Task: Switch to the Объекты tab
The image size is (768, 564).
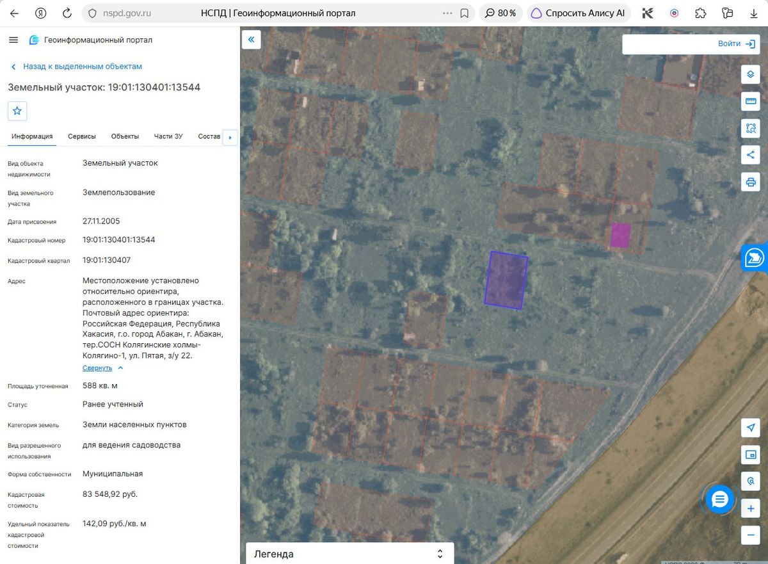Action: coord(125,136)
